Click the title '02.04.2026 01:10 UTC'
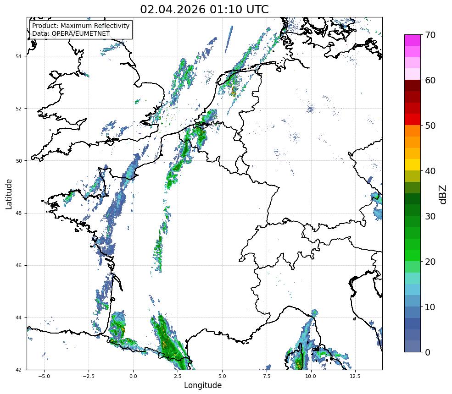Screen dimensions: 452x394 (204, 10)
